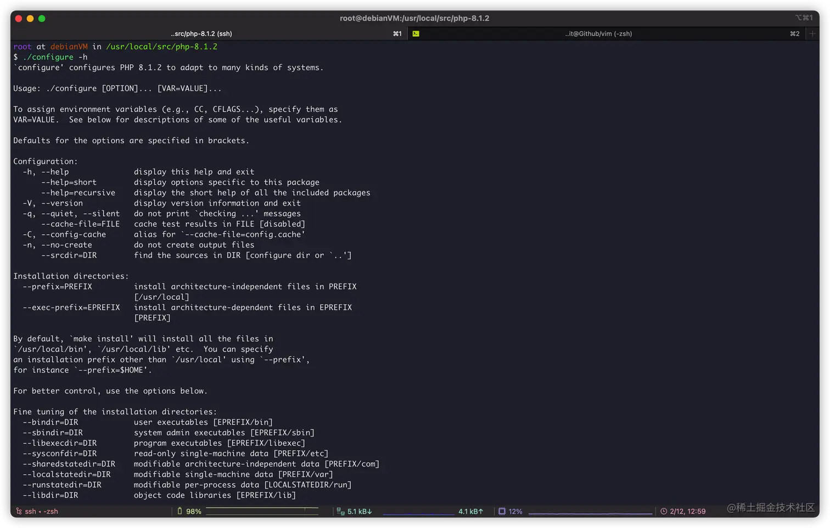Viewport: 830px width, 528px height.
Task: Click the '--help=recursive' option
Action: (78, 192)
